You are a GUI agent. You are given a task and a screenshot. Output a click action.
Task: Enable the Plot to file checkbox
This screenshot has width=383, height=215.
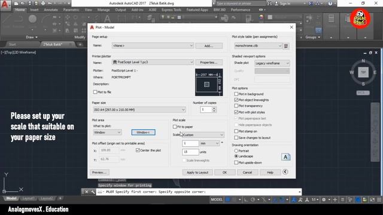click(95, 92)
